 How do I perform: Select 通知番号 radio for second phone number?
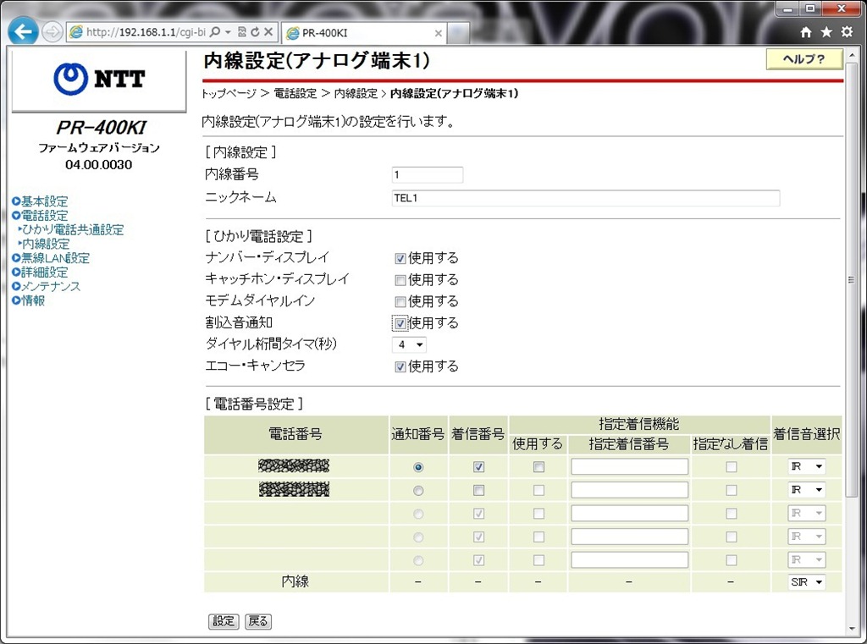tap(418, 490)
